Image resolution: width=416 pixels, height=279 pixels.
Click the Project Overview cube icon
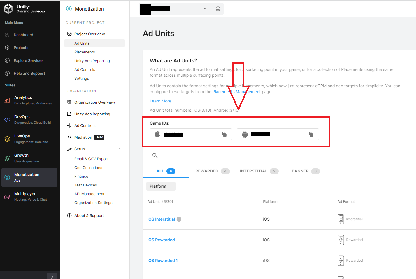(69, 34)
